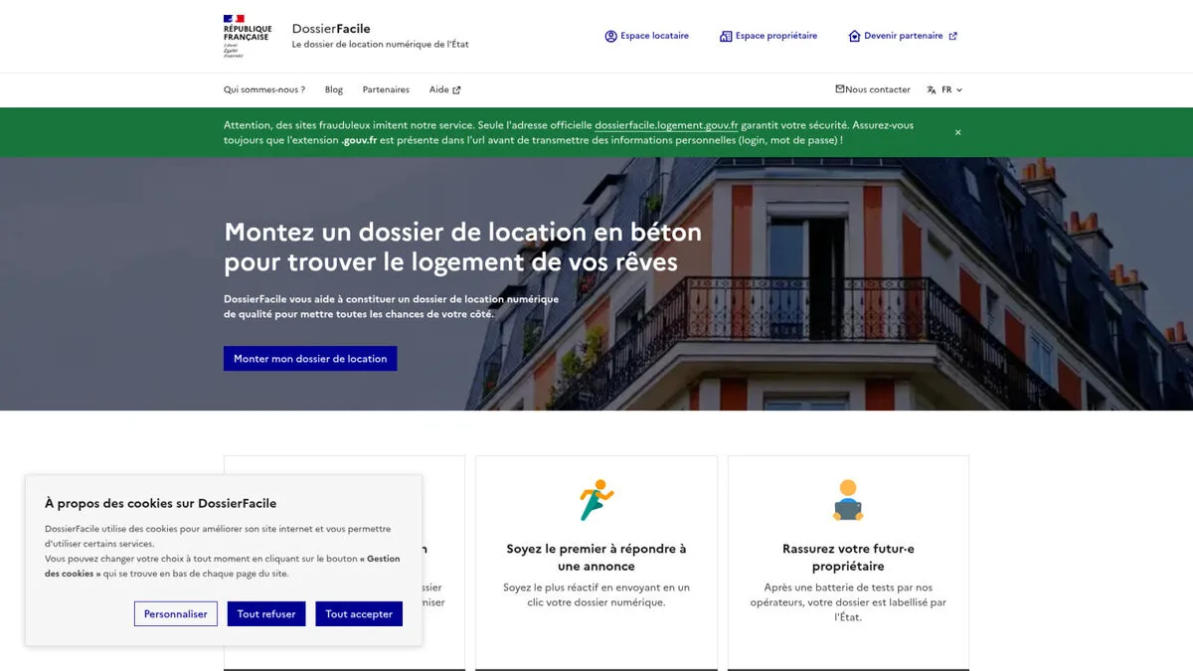Click the building icon beside Espace propriétaire
1193x671 pixels.
(726, 36)
